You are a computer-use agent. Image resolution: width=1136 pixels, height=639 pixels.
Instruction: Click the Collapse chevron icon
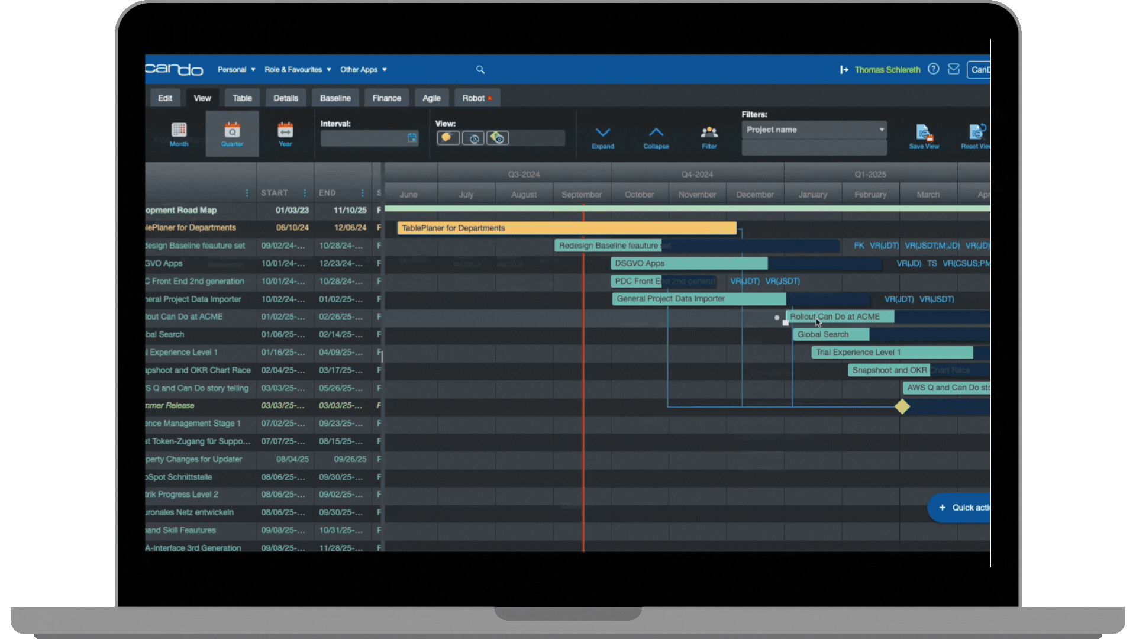click(656, 133)
